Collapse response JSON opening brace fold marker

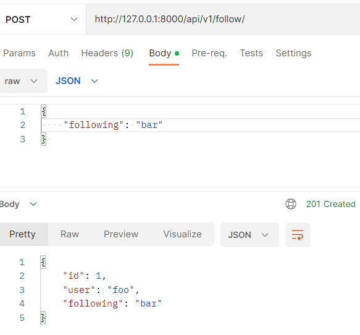pyautogui.click(x=43, y=262)
